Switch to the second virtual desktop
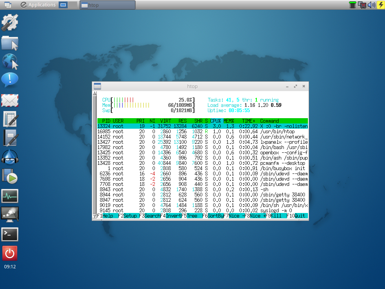385x289 pixels. pyautogui.click(x=73, y=5)
